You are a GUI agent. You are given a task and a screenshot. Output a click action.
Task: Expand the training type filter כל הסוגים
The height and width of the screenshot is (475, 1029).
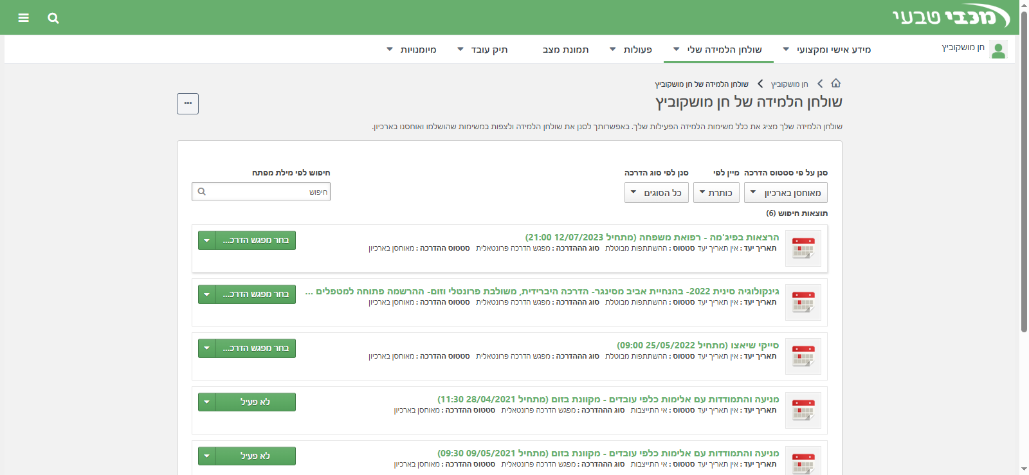pyautogui.click(x=657, y=193)
